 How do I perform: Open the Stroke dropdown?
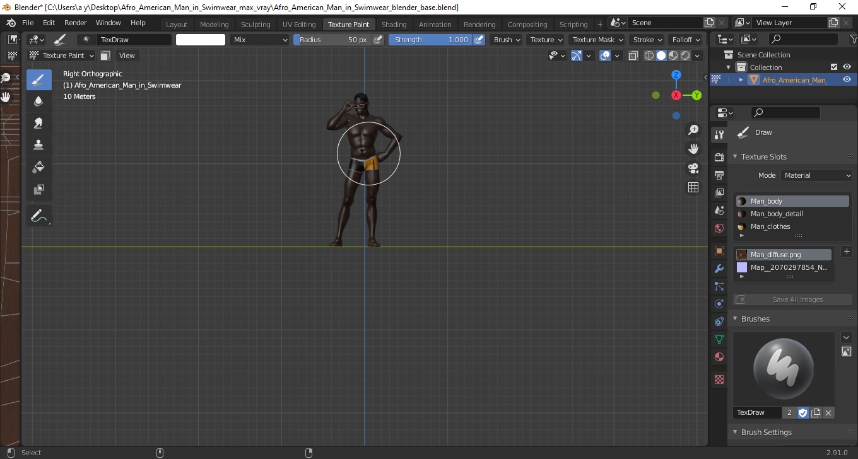[x=647, y=40]
